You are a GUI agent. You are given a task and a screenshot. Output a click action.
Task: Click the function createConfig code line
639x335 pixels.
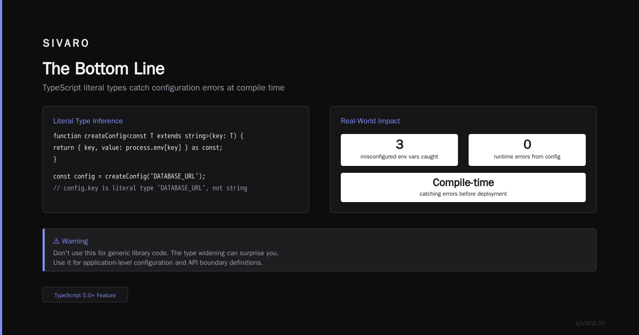148,136
